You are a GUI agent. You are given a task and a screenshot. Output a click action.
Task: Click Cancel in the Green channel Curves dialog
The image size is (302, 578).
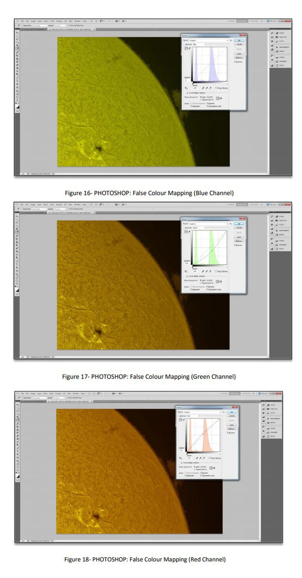pyautogui.click(x=239, y=228)
